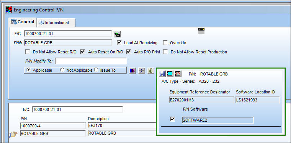Select the Issue To radio button
Image resolution: width=291 pixels, height=143 pixels.
click(x=96, y=70)
